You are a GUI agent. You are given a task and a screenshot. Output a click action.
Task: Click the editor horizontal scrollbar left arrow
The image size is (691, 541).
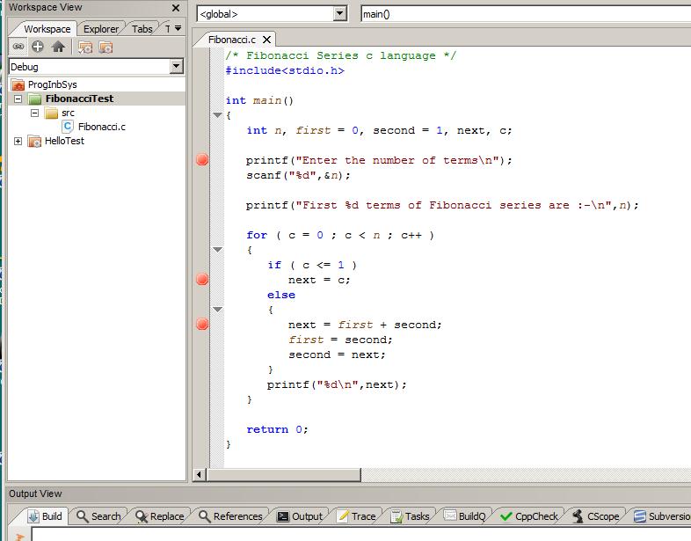click(199, 474)
